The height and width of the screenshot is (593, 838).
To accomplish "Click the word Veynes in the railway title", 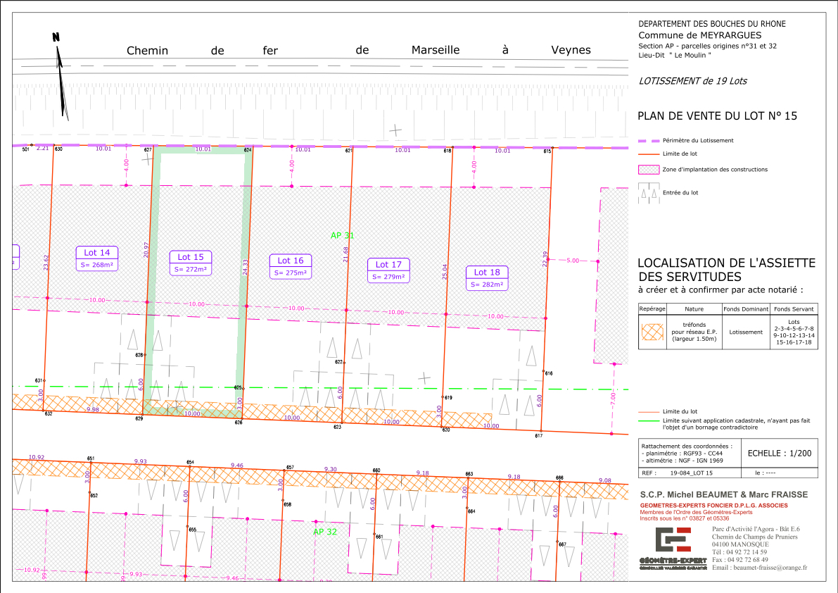I will (571, 50).
